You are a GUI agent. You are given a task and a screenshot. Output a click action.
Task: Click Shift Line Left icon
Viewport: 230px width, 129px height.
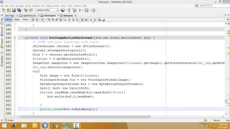82,20
